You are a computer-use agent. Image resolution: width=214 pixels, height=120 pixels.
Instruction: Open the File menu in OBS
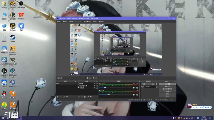point(59,21)
